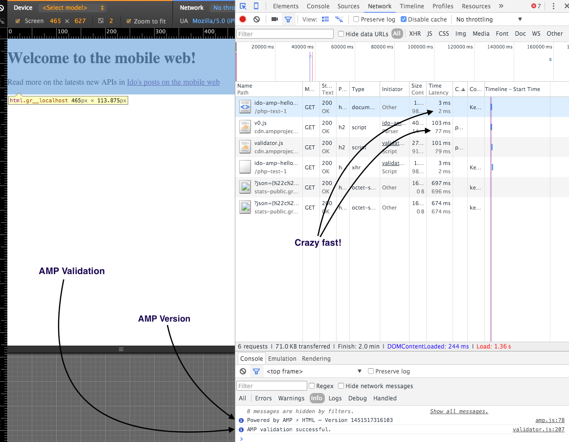
Task: Click the inspect element picker icon
Action: 243,6
